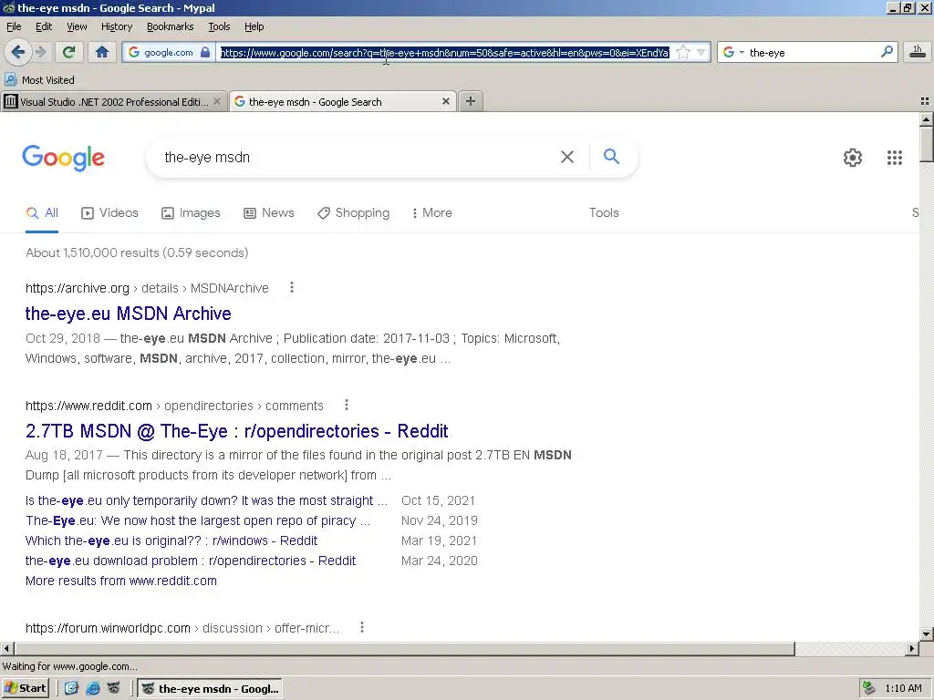Launch Internet Explorer from quick launch
934x700 pixels.
tap(93, 688)
